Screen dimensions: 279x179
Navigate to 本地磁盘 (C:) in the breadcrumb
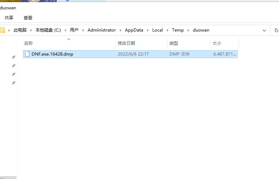pyautogui.click(x=48, y=30)
